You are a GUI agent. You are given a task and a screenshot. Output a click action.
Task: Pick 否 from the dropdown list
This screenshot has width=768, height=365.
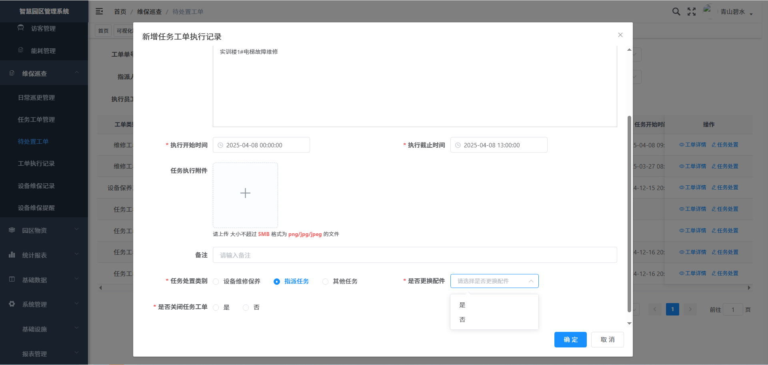pyautogui.click(x=462, y=320)
